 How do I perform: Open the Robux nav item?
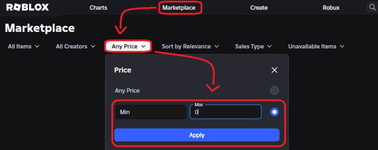coord(331,8)
